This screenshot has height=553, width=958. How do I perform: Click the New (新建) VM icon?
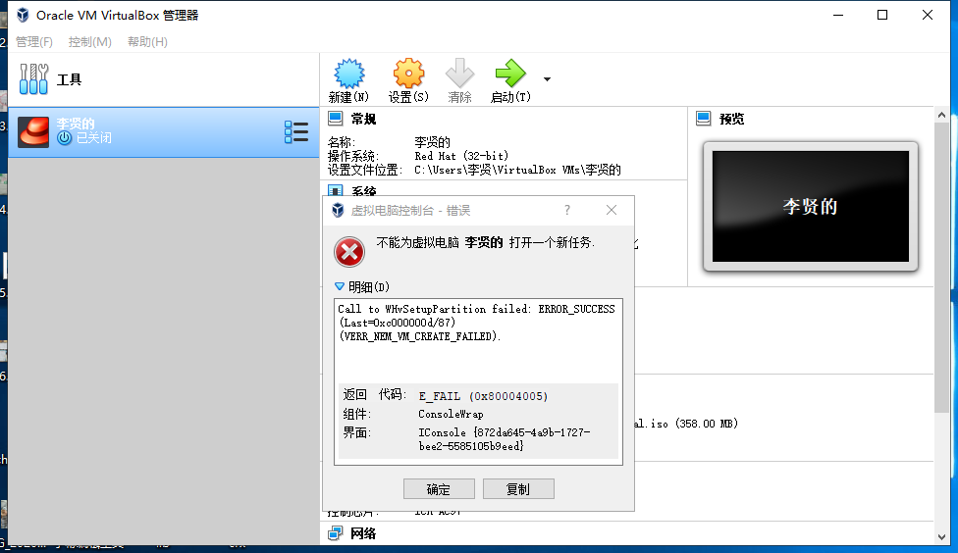[x=348, y=74]
